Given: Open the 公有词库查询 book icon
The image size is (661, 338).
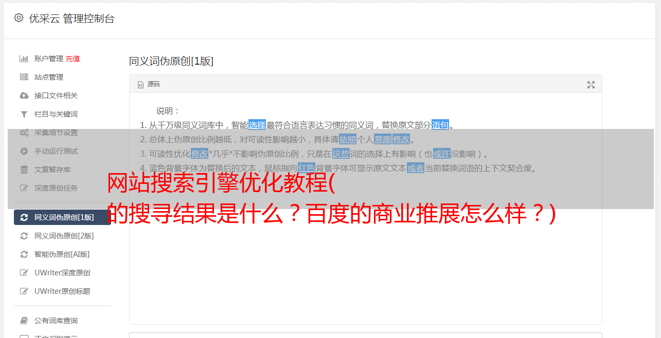Looking at the screenshot, I should [x=24, y=321].
